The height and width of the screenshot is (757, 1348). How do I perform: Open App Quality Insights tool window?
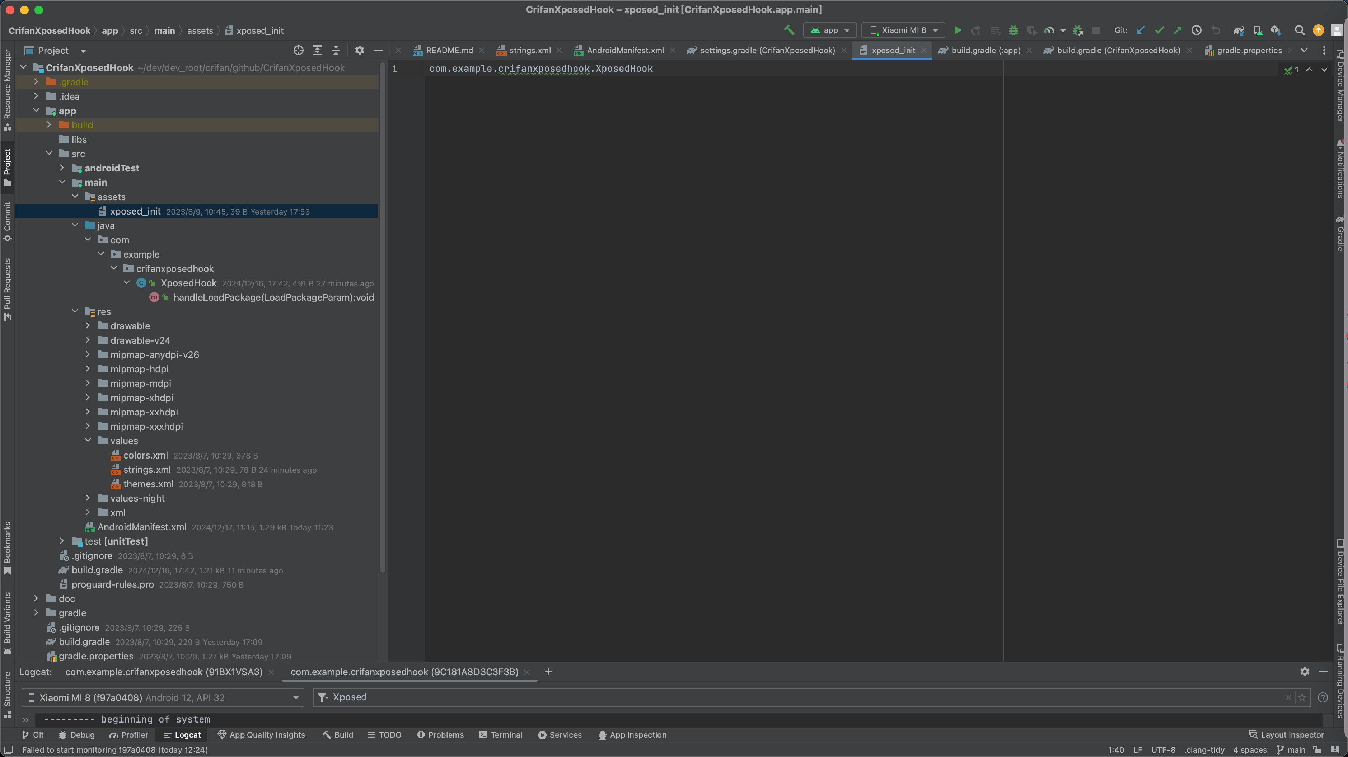(261, 735)
